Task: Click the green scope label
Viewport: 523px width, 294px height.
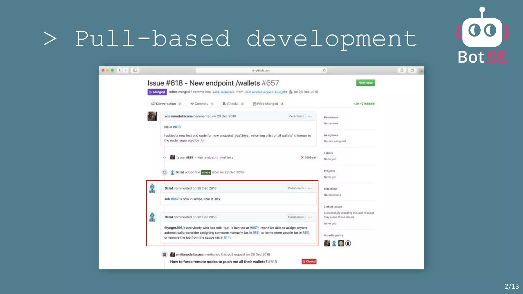Action: pos(206,172)
